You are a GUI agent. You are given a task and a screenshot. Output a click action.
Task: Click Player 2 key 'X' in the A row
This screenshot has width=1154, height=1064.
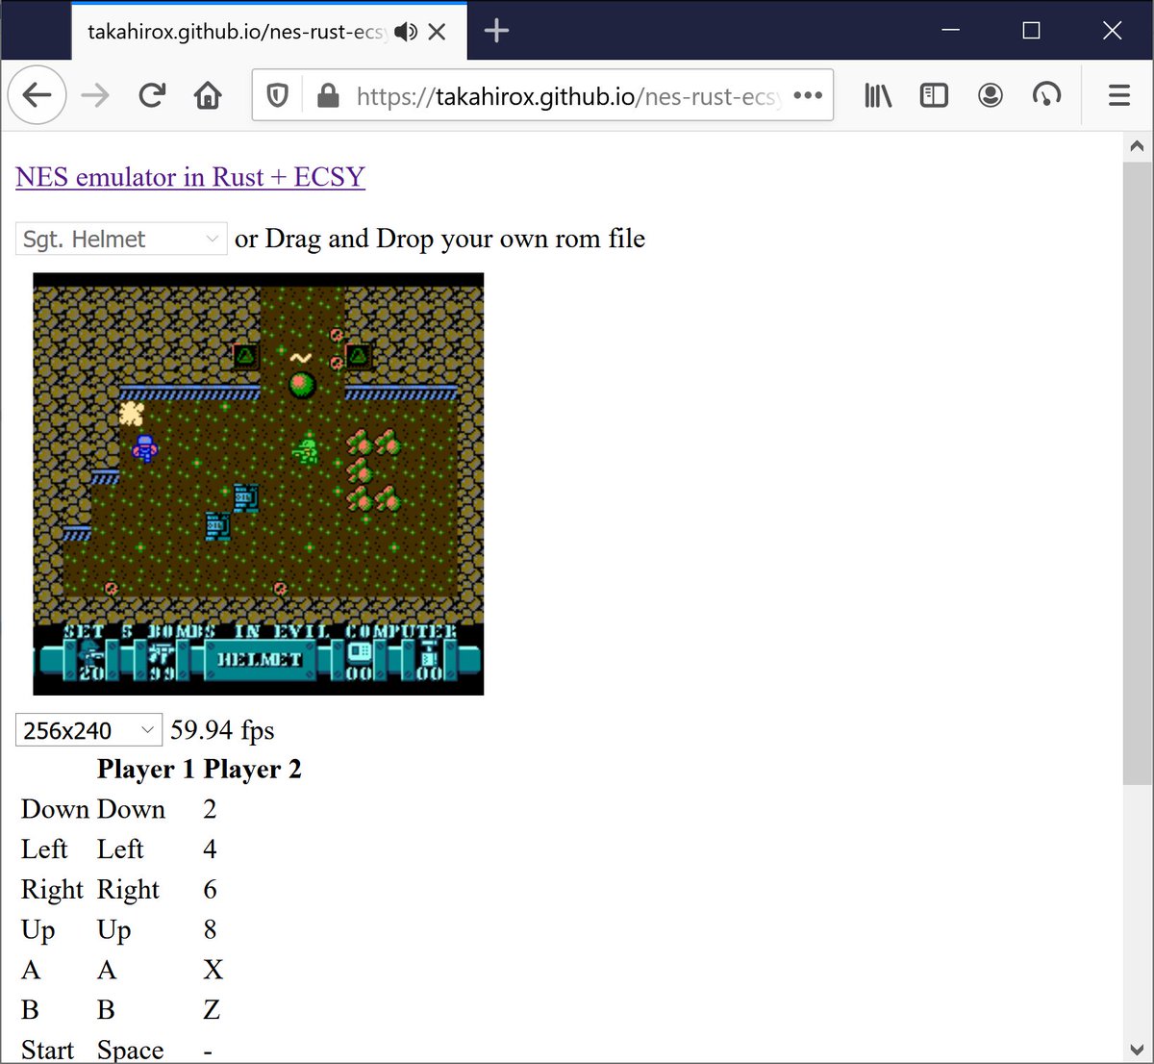pos(213,970)
